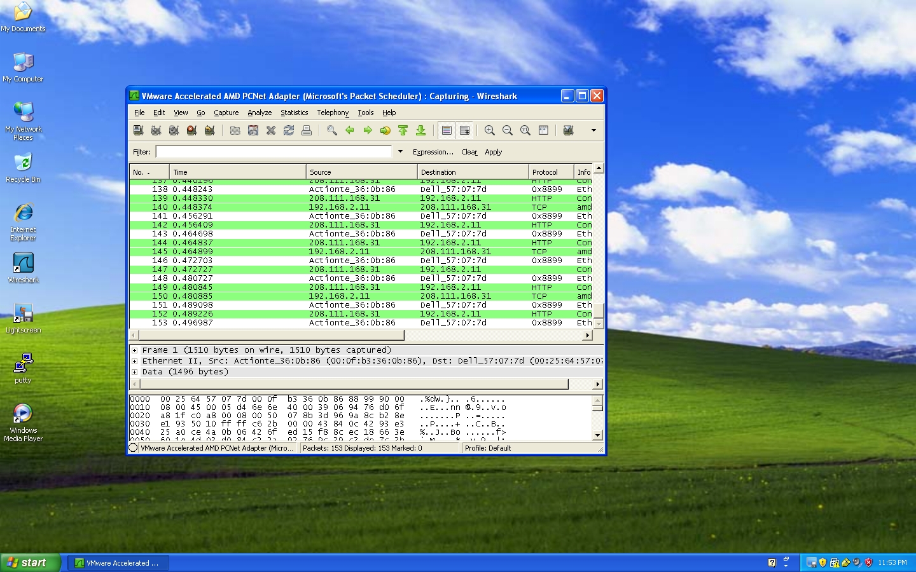
Task: Sort packets by the No. column
Action: 149,172
